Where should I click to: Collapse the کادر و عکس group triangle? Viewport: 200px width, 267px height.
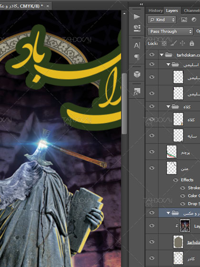[168, 213]
